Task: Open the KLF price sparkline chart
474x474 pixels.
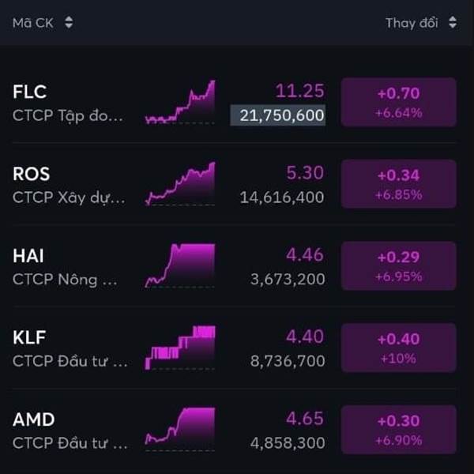Action: (180, 348)
